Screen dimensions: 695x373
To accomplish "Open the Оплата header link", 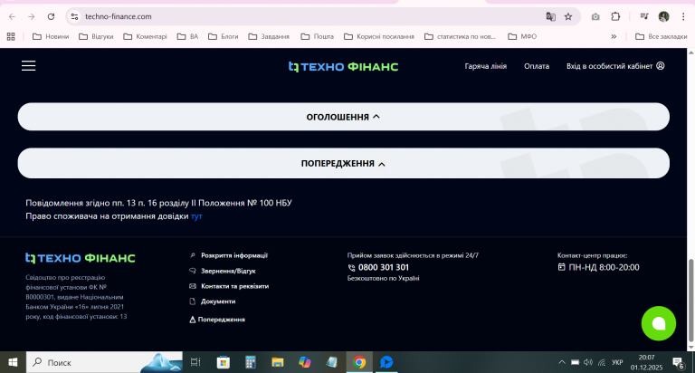I will [x=537, y=66].
